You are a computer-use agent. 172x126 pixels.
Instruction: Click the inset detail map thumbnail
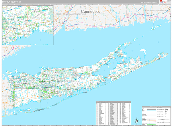coord(28,25)
